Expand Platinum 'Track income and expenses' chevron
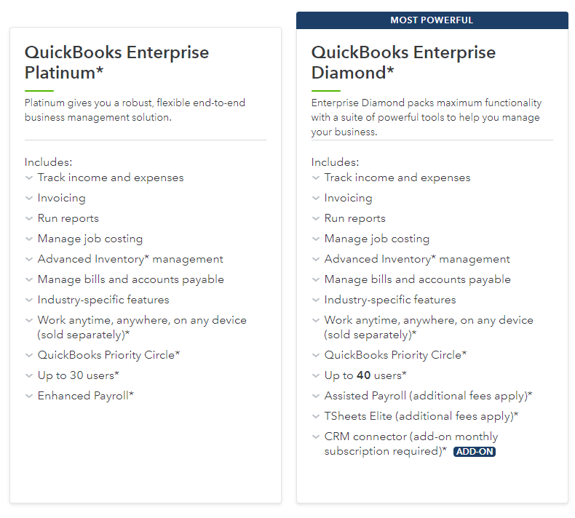This screenshot has width=575, height=518. click(29, 178)
